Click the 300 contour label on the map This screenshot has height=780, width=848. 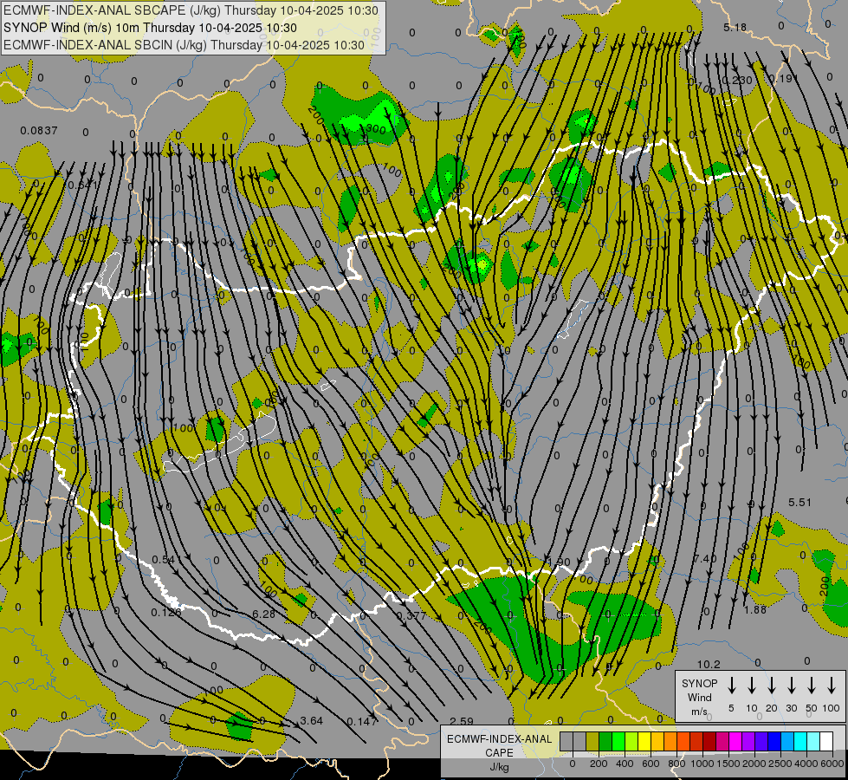376,129
